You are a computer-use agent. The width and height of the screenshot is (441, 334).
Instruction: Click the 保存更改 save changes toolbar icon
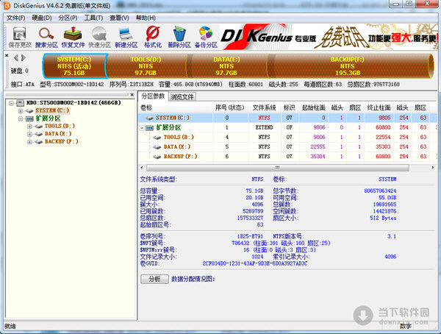point(20,38)
